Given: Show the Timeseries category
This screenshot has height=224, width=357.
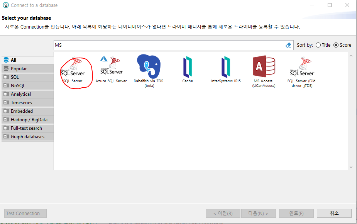Looking at the screenshot, I should pos(27,103).
